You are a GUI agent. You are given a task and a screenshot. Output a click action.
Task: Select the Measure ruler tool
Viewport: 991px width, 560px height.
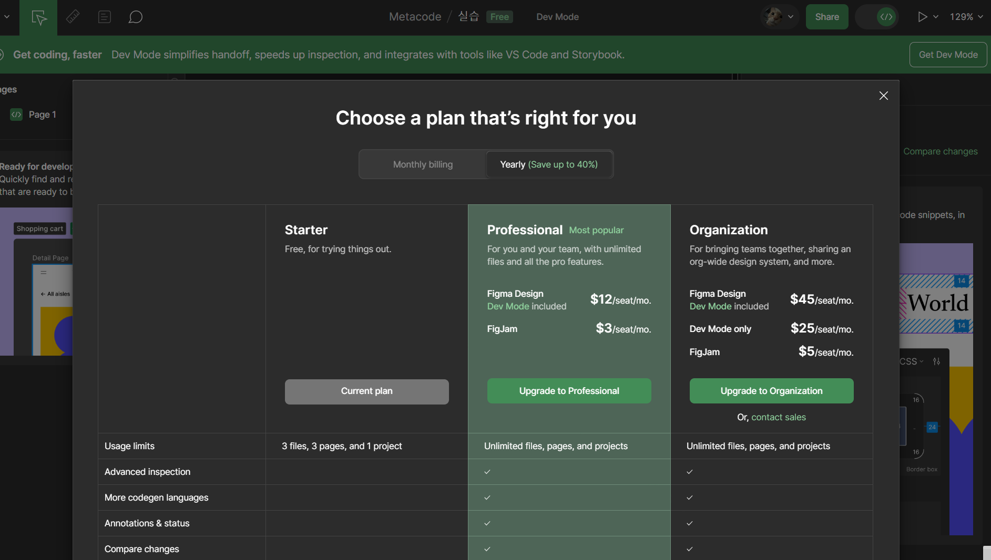click(x=73, y=17)
